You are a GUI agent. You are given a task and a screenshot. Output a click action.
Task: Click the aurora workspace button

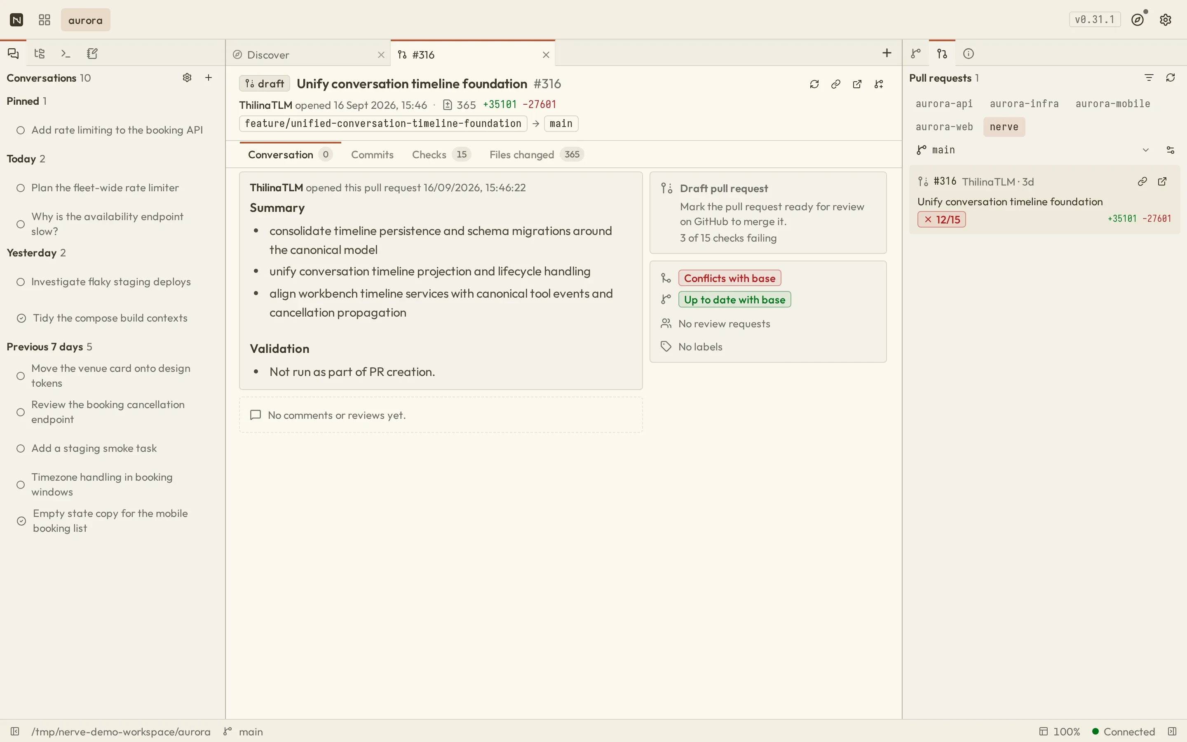(x=85, y=20)
